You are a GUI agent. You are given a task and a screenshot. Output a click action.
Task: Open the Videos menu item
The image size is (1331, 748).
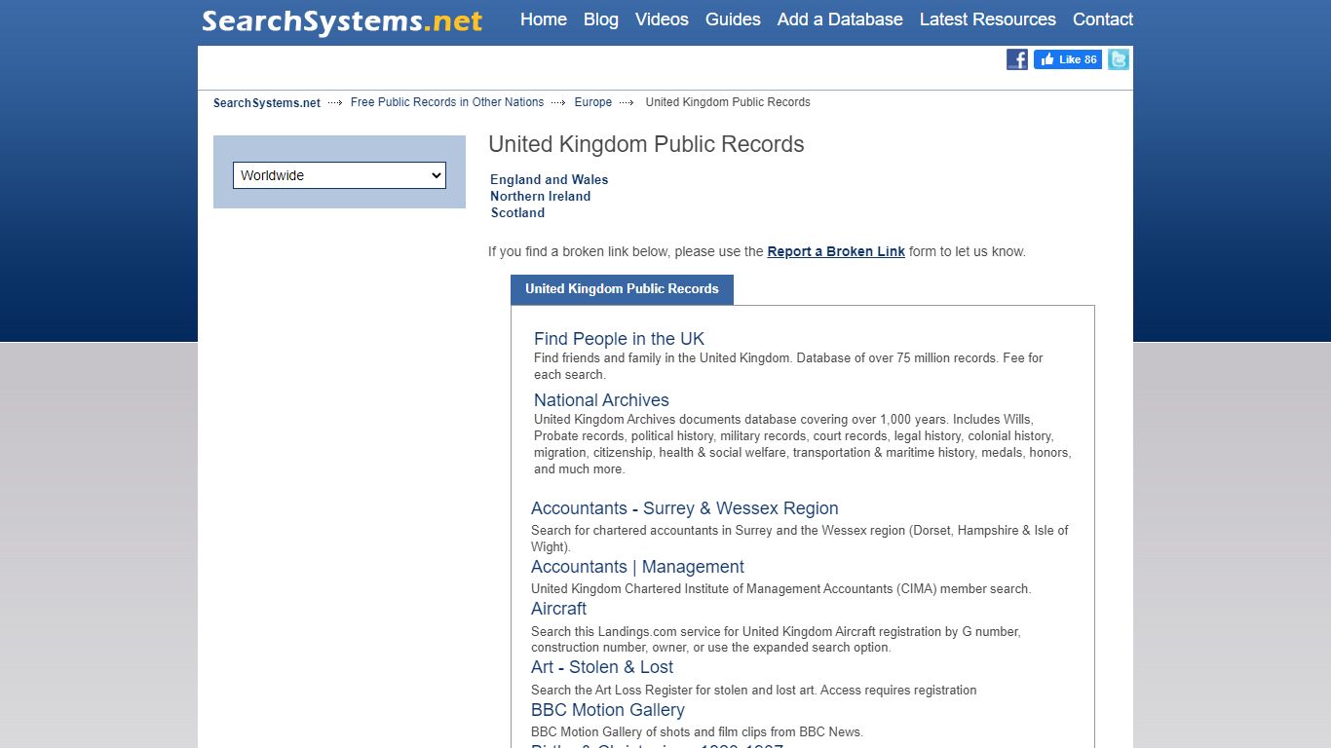(662, 19)
